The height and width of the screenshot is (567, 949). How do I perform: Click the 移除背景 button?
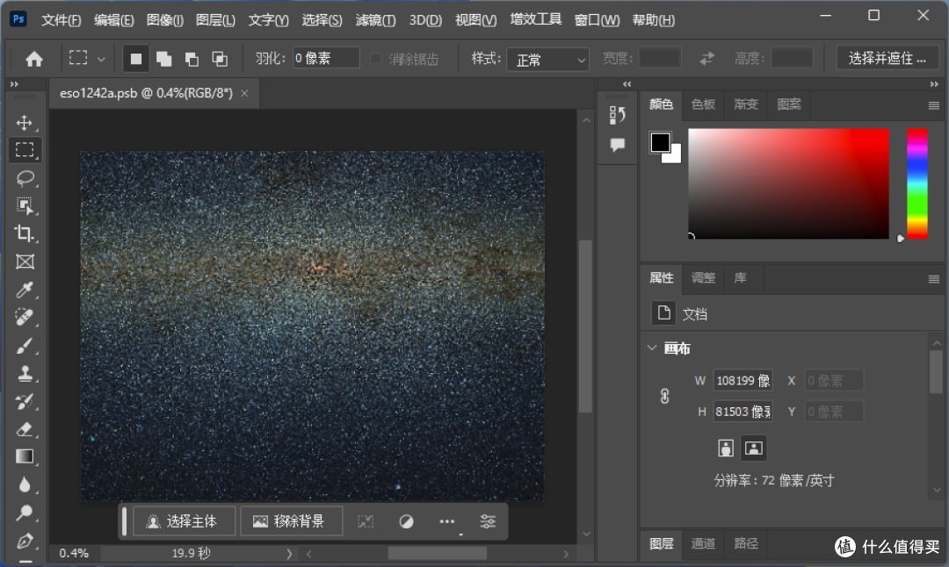[291, 521]
